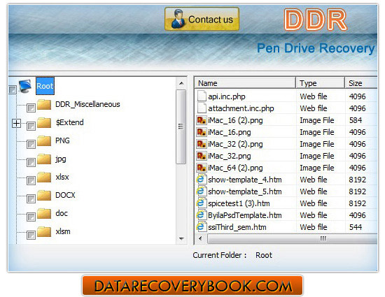
Task: Click the PNG folder icon in tree
Action: tap(44, 141)
